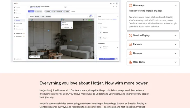Click the download icon beside View replays
This screenshot has width=190, height=108.
pyautogui.click(x=116, y=59)
